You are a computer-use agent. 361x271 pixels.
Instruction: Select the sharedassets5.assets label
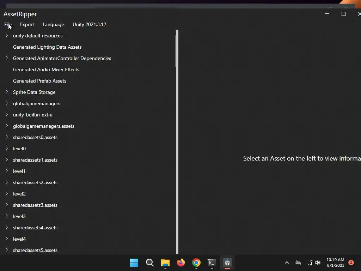[35, 250]
